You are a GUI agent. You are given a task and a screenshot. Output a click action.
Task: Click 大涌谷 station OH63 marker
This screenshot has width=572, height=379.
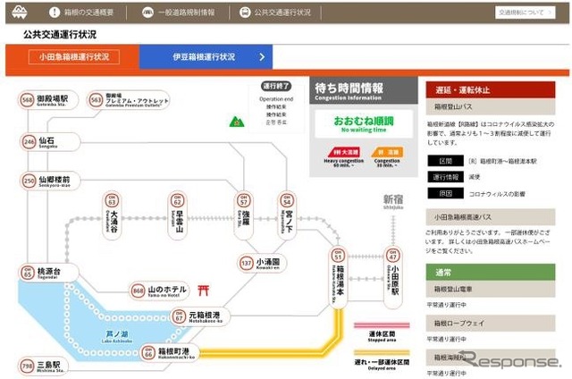[112, 215]
